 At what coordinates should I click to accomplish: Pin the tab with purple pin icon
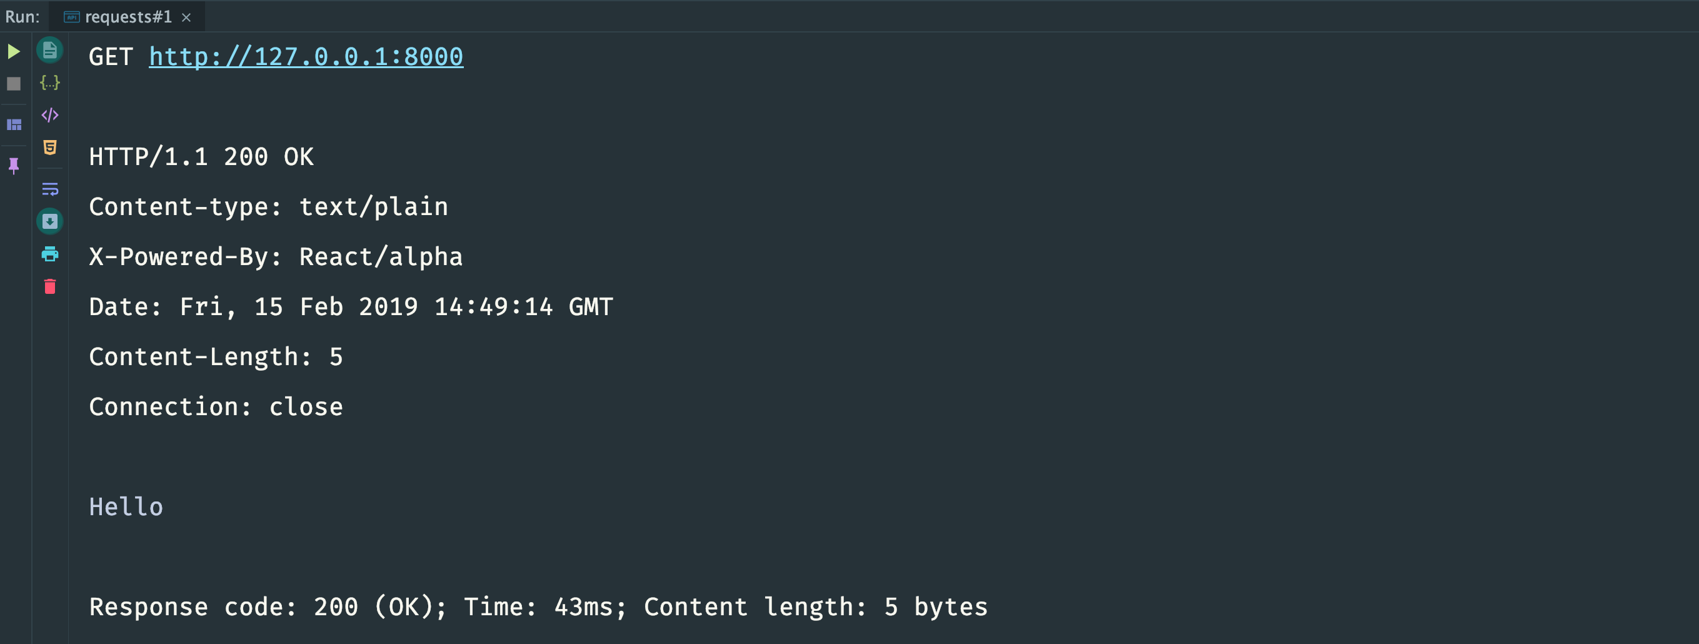click(14, 165)
